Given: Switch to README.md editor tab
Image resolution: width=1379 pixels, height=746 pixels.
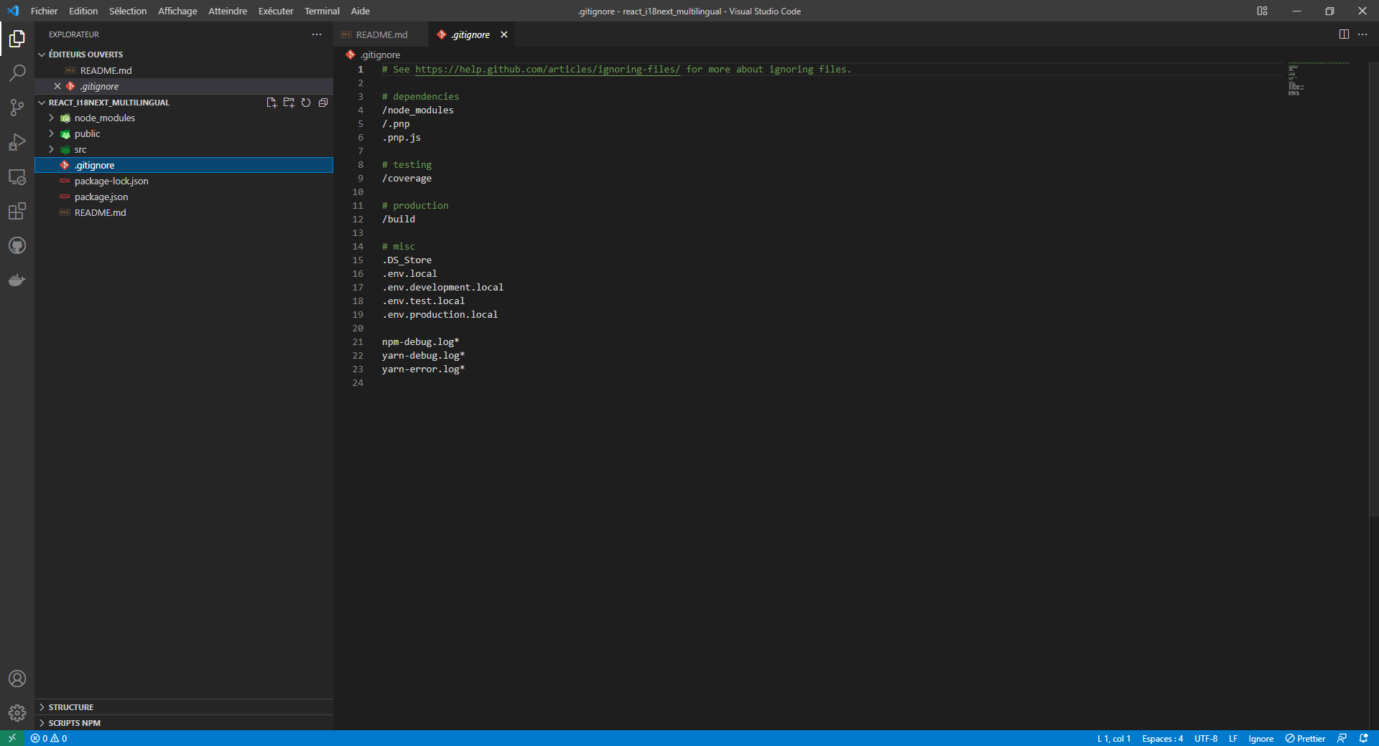Looking at the screenshot, I should pyautogui.click(x=381, y=34).
